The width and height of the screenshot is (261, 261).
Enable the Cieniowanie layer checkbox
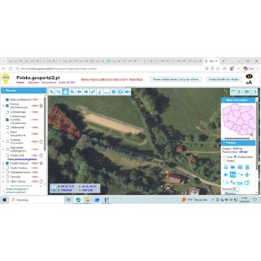tap(7, 127)
